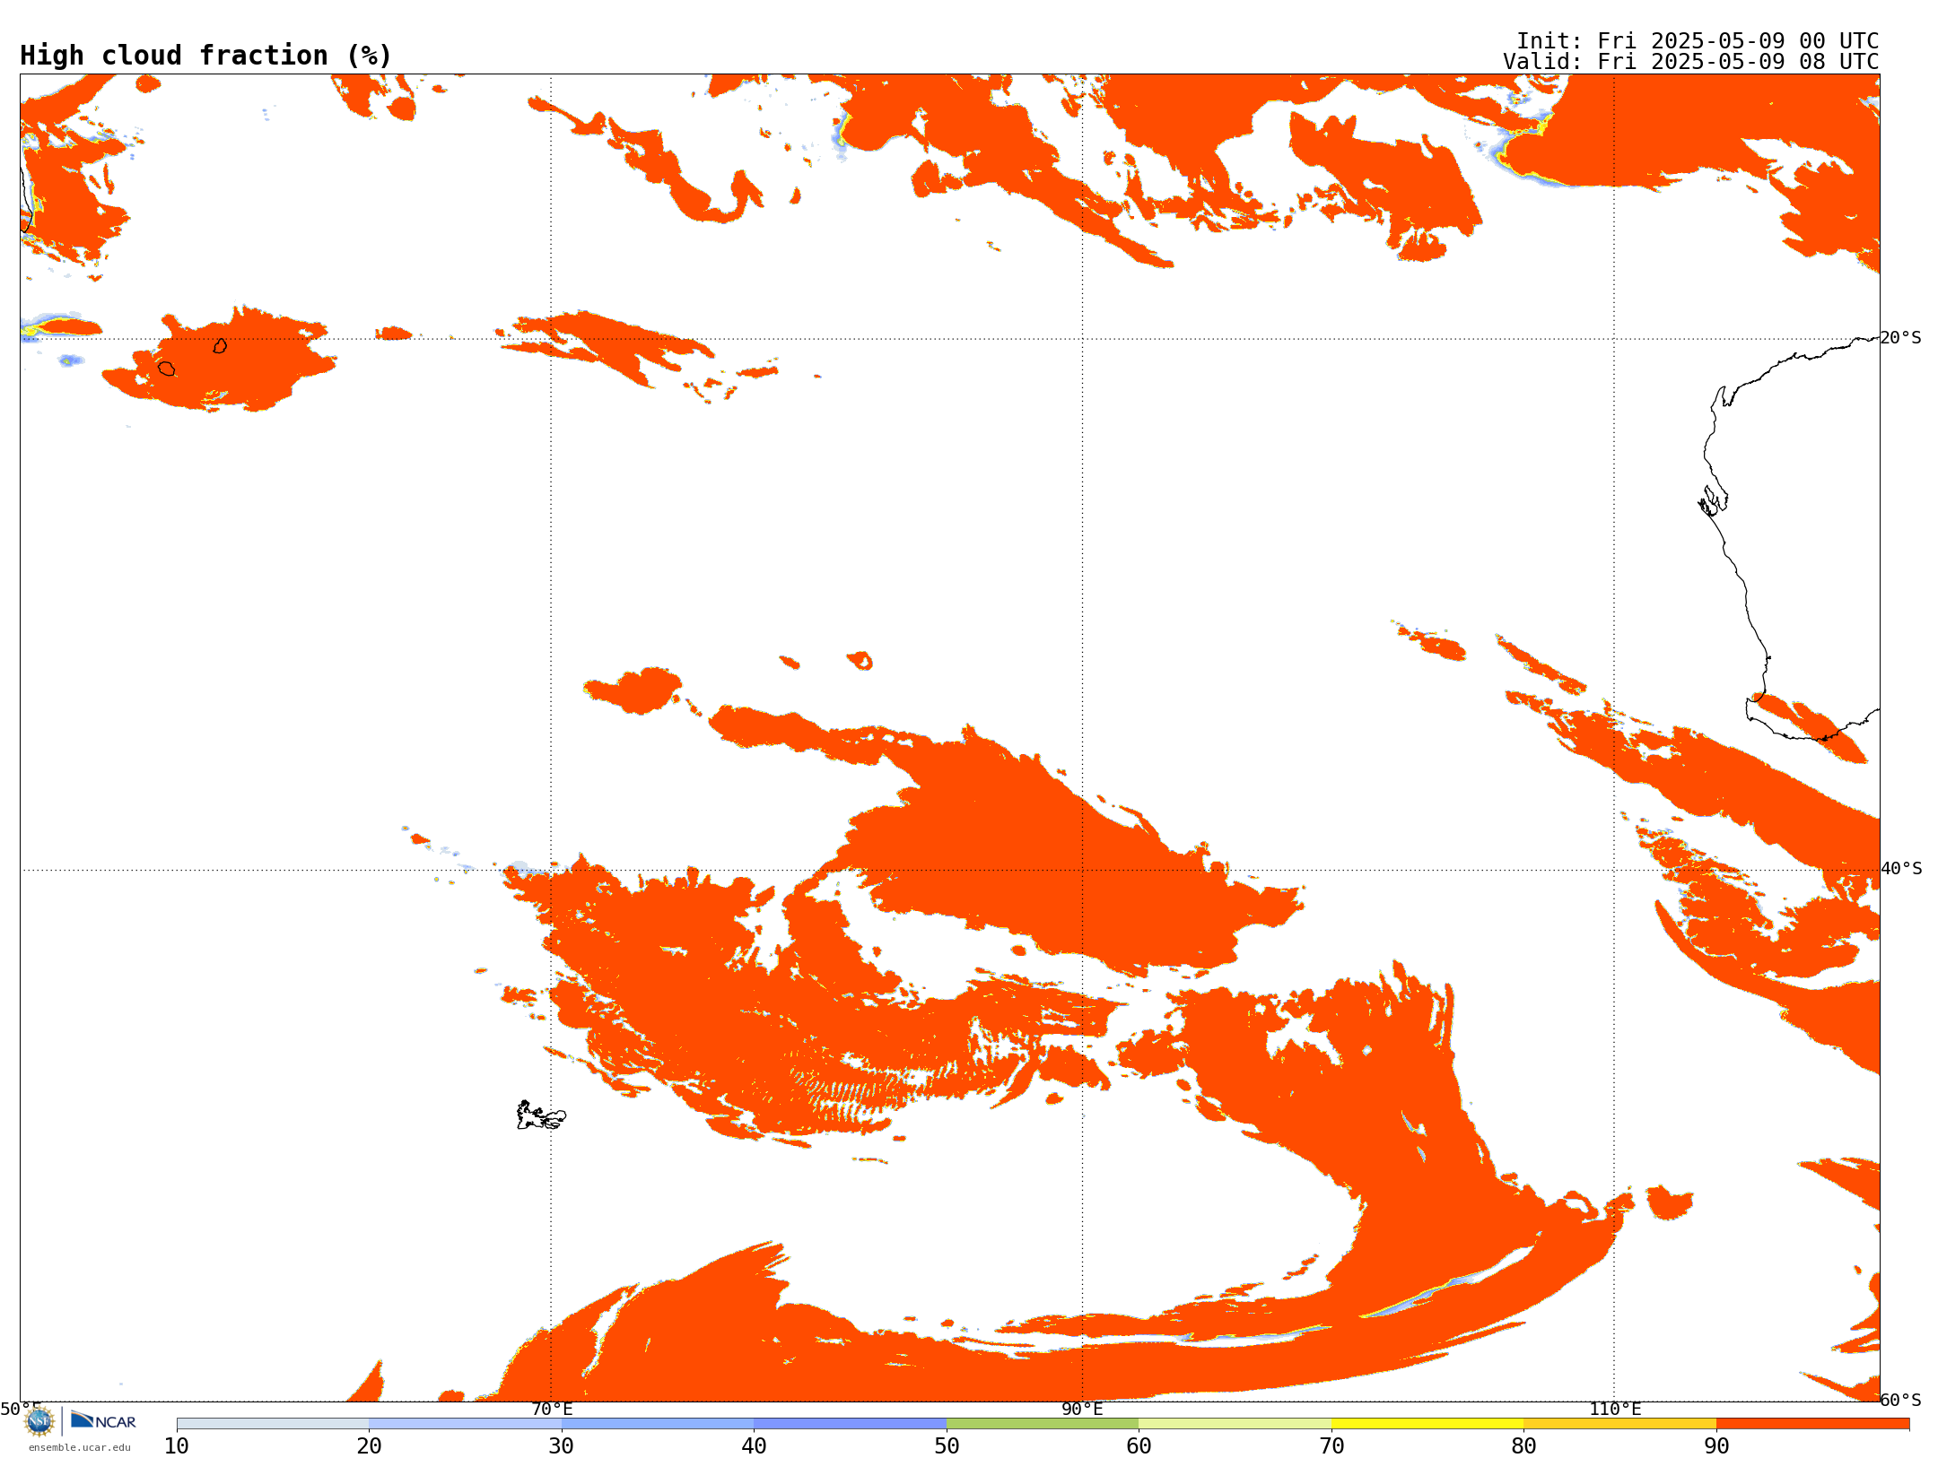Click the NSF logo icon
Viewport: 1938px width, 1458px height.
pos(39,1421)
